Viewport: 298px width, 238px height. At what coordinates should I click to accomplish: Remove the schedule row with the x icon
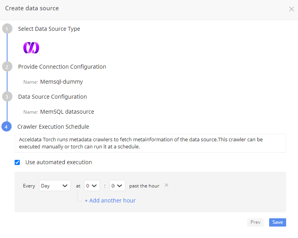tap(166, 185)
